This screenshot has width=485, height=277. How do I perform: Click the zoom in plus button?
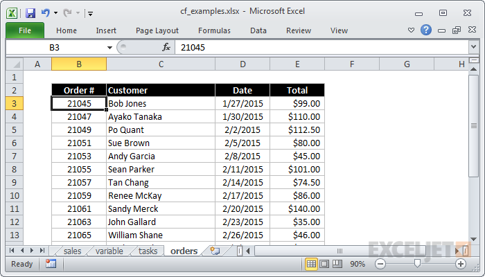(461, 264)
